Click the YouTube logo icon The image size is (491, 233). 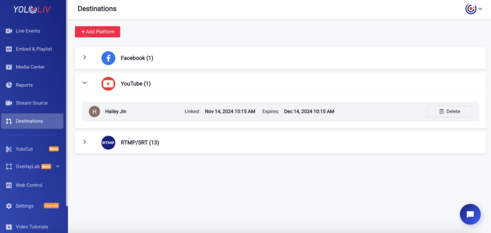108,84
